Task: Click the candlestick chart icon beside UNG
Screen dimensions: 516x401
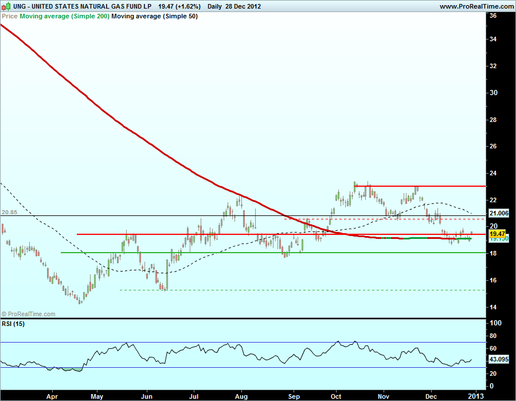Action: [x=6, y=6]
